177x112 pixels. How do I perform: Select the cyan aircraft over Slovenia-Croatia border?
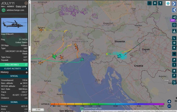(119, 56)
